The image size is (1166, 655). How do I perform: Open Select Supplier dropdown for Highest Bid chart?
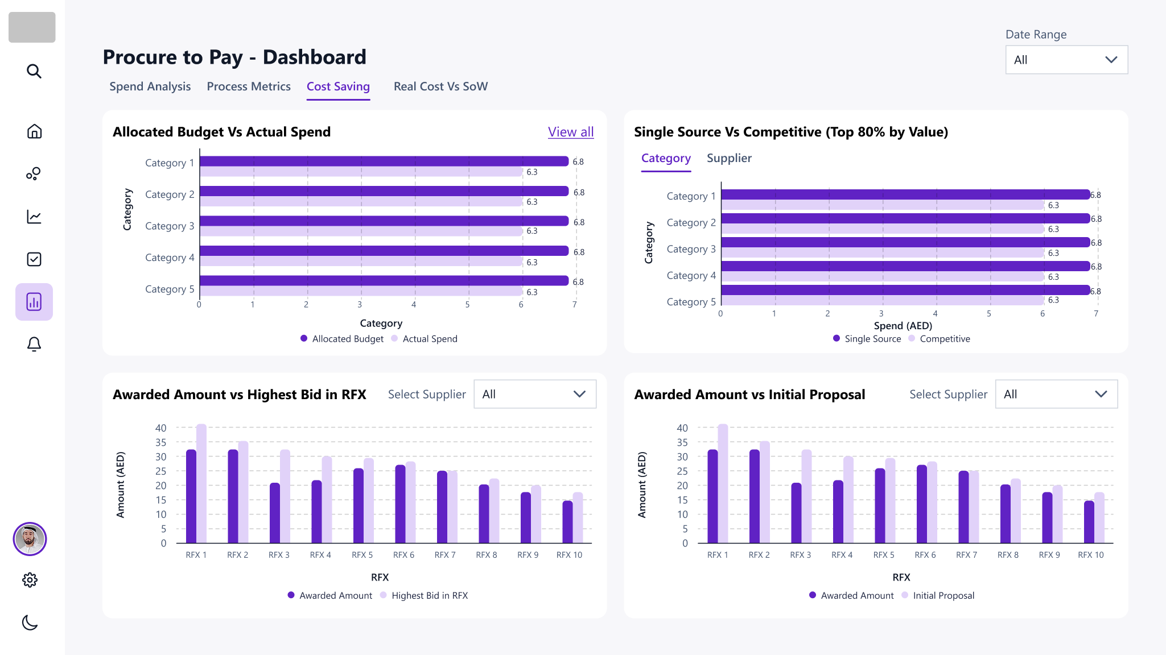pos(534,394)
